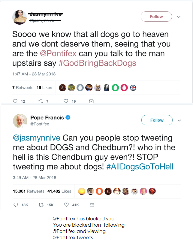Image resolution: width=193 pixels, height=245 pixels.
Task: Follow the Pope Francis account
Action: pos(157,120)
